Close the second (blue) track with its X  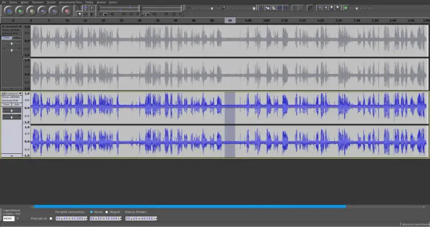point(3,94)
